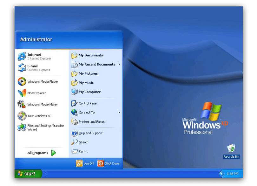Screen dimensions: 257x186
Task: Click the 'Outlook Express' subtitle text
Action: (x=38, y=70)
